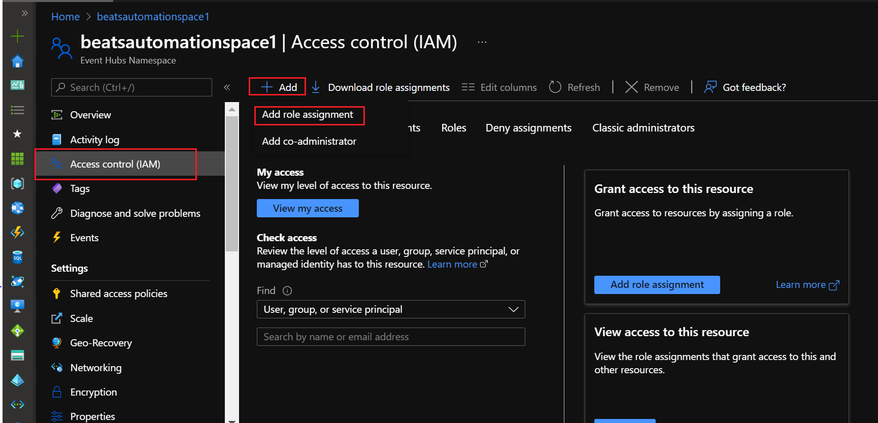Open Shared access policies in Settings

[118, 294]
